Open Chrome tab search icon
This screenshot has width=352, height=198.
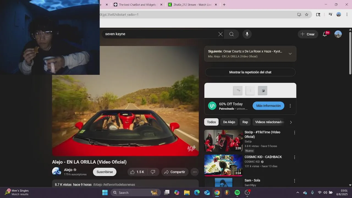(318, 15)
